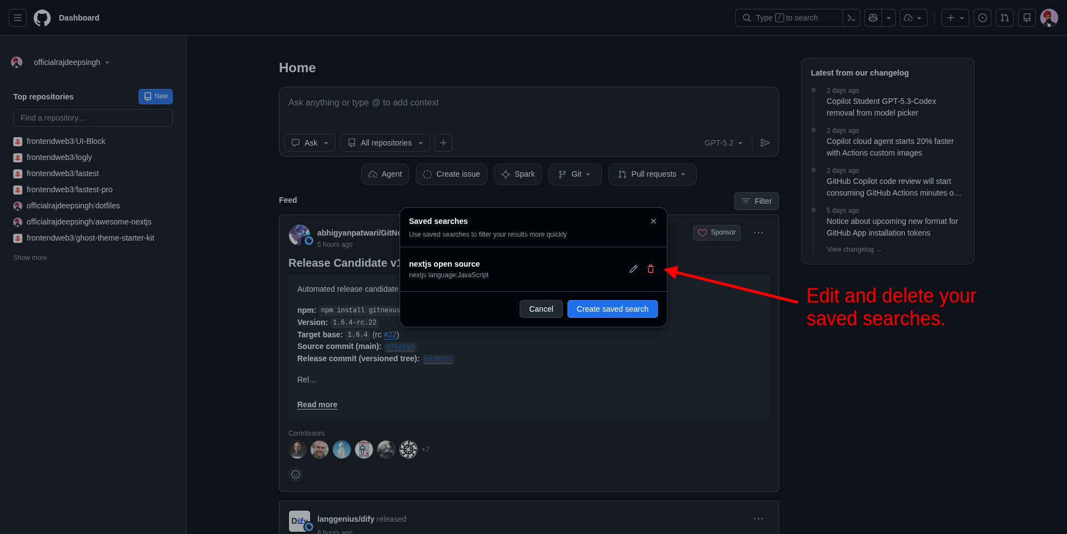Open the Issues icon in header
Viewport: 1067px width, 534px height.
click(x=983, y=18)
